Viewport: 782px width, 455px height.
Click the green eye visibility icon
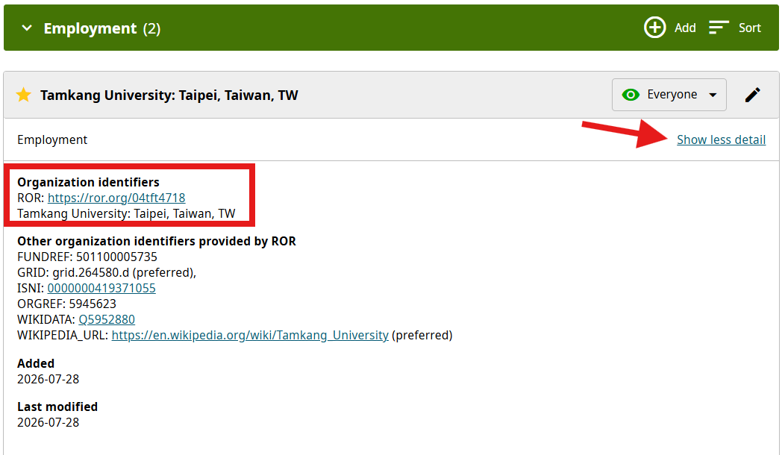631,95
